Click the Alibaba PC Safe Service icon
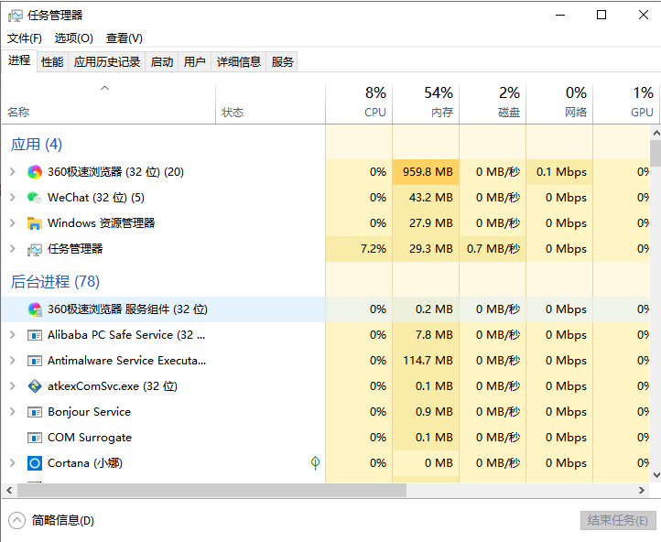The image size is (661, 542). click(35, 335)
